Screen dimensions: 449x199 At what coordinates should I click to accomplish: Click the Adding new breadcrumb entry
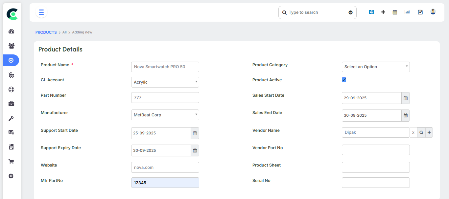82,32
